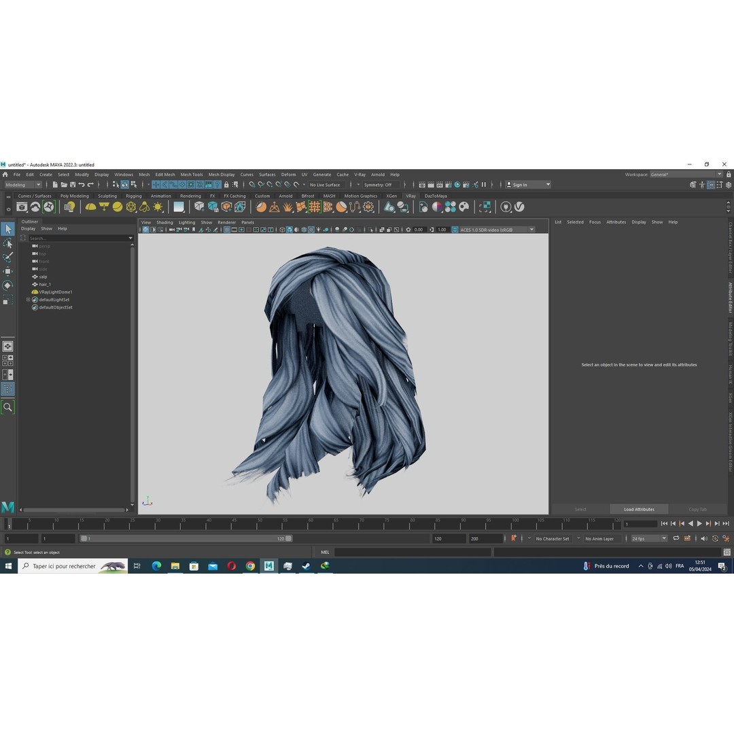
Task: Click the V-Ray logo shelf icon
Action: coord(519,207)
